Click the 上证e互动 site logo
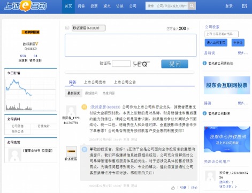252x193 pixels. tap(25, 6)
